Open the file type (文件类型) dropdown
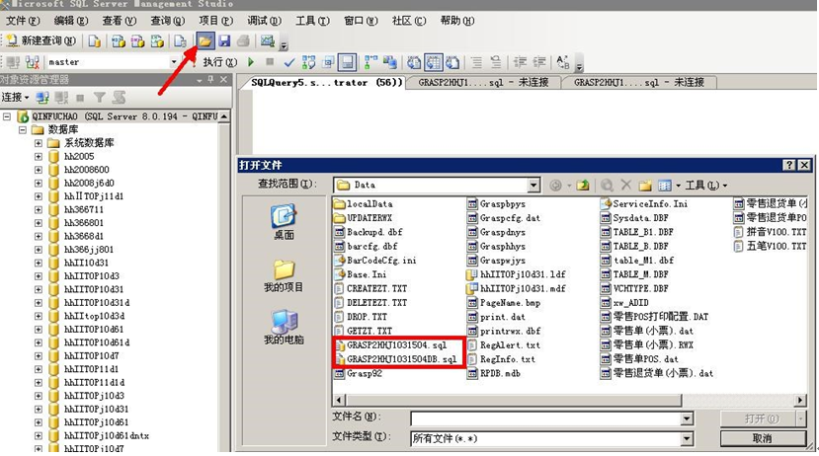819x456 pixels. (x=687, y=436)
